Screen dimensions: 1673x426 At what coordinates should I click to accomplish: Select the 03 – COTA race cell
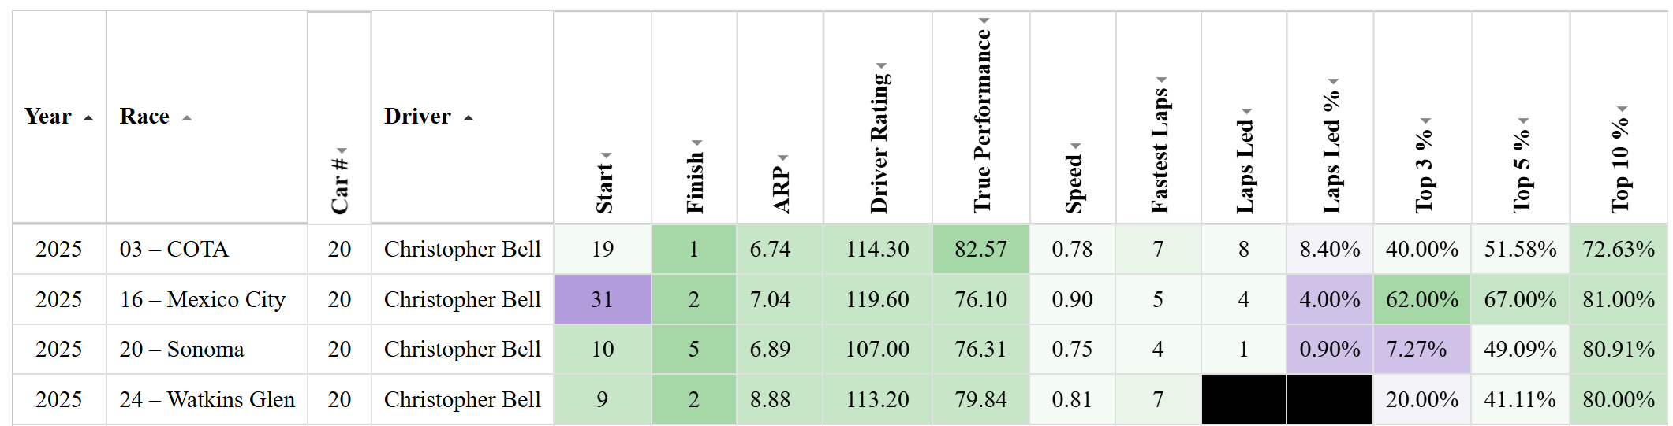tap(174, 250)
